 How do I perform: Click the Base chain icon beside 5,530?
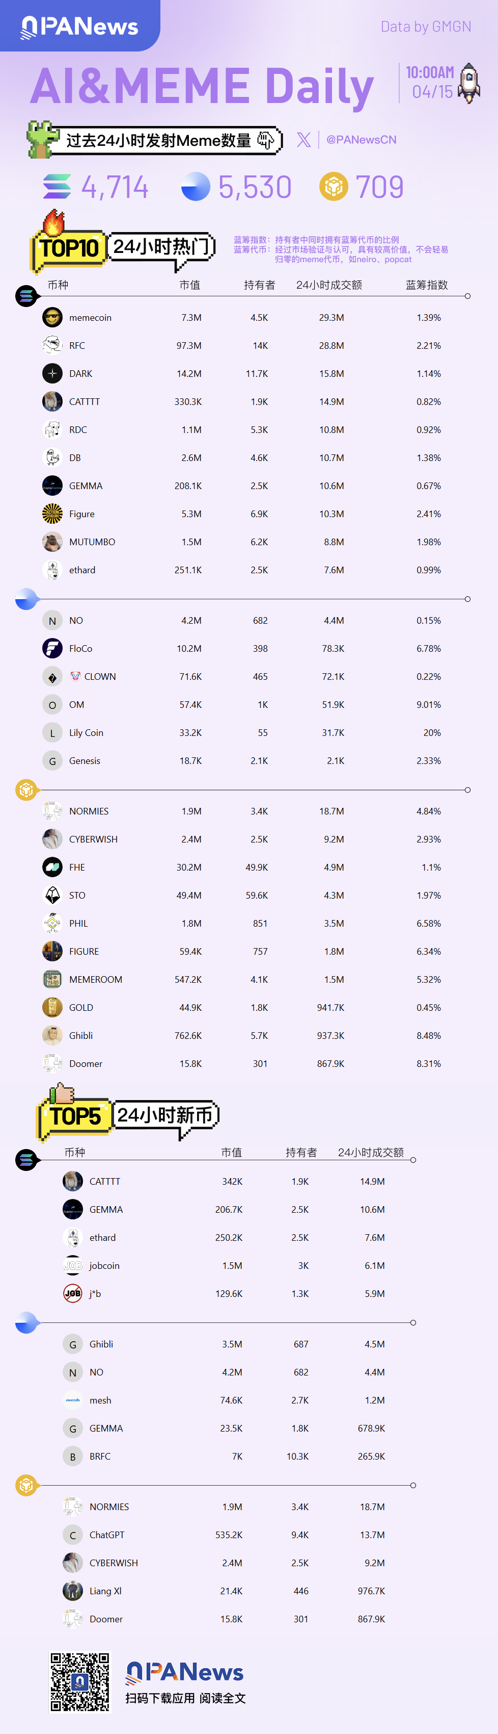pos(196,187)
